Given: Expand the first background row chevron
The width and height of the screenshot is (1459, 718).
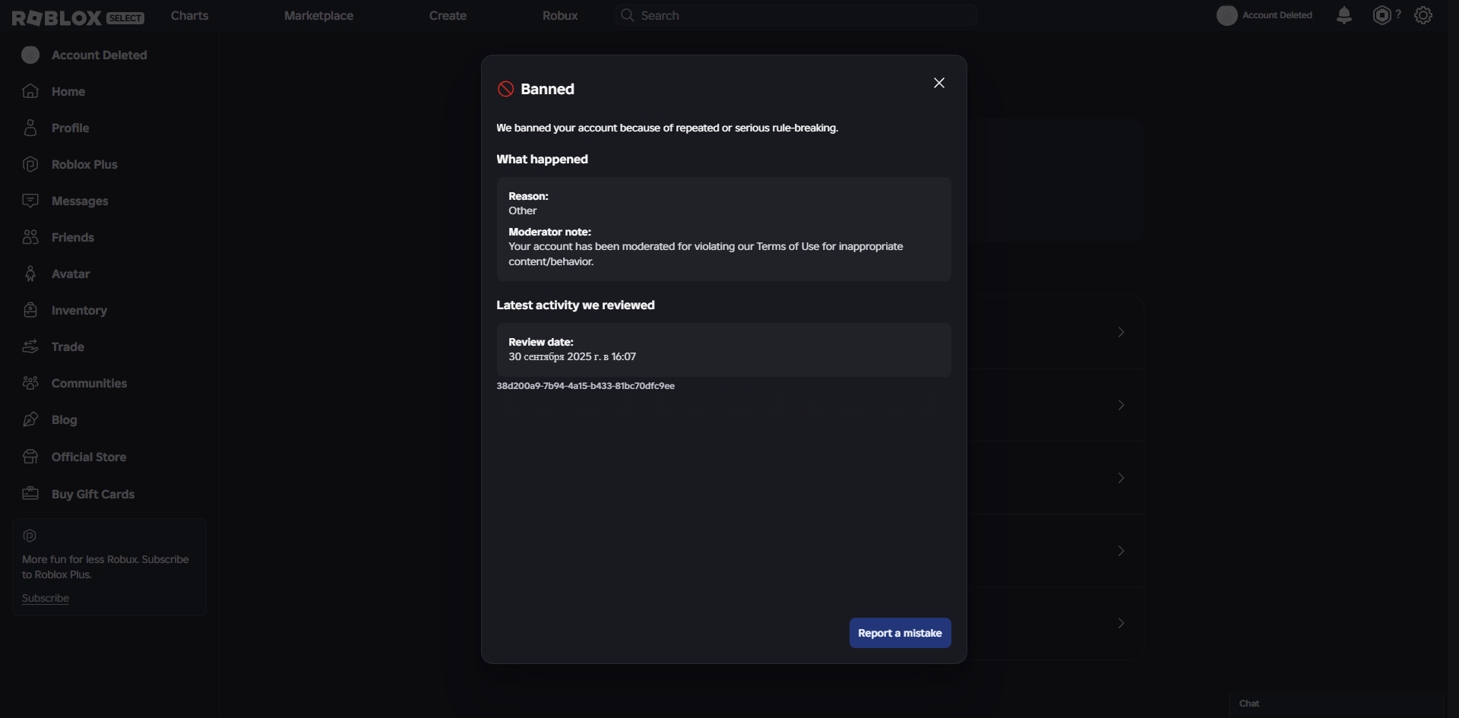Looking at the screenshot, I should (1121, 332).
